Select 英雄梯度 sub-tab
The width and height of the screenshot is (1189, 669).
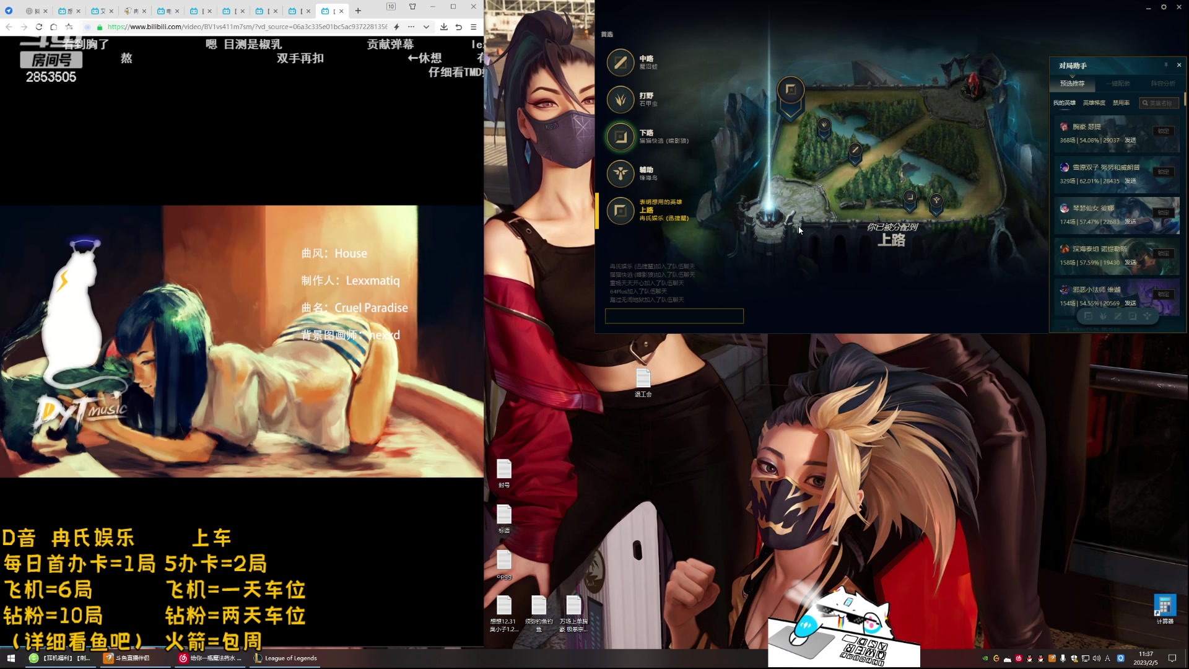coord(1094,103)
